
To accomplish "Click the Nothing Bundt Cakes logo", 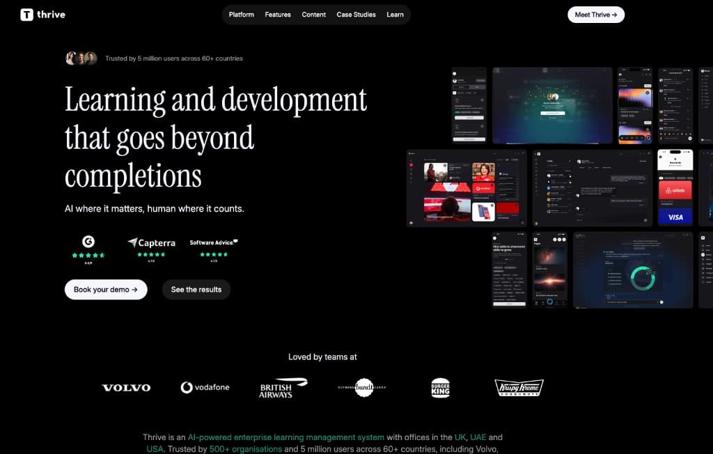I will pos(362,388).
